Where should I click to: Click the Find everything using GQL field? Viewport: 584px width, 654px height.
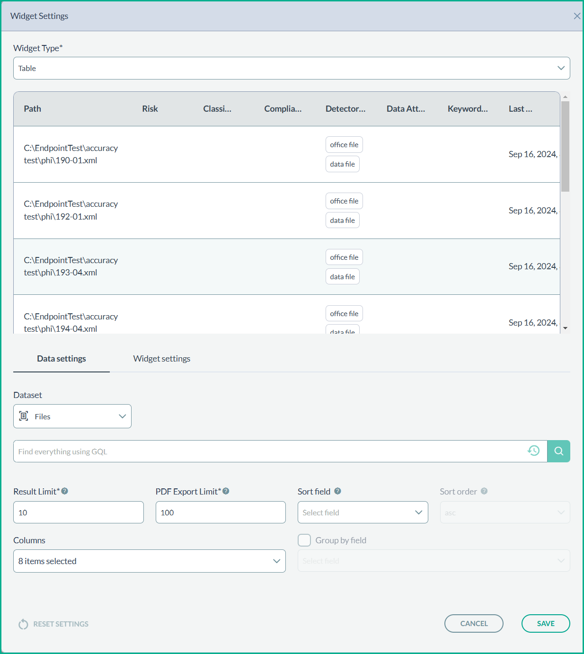click(270, 451)
